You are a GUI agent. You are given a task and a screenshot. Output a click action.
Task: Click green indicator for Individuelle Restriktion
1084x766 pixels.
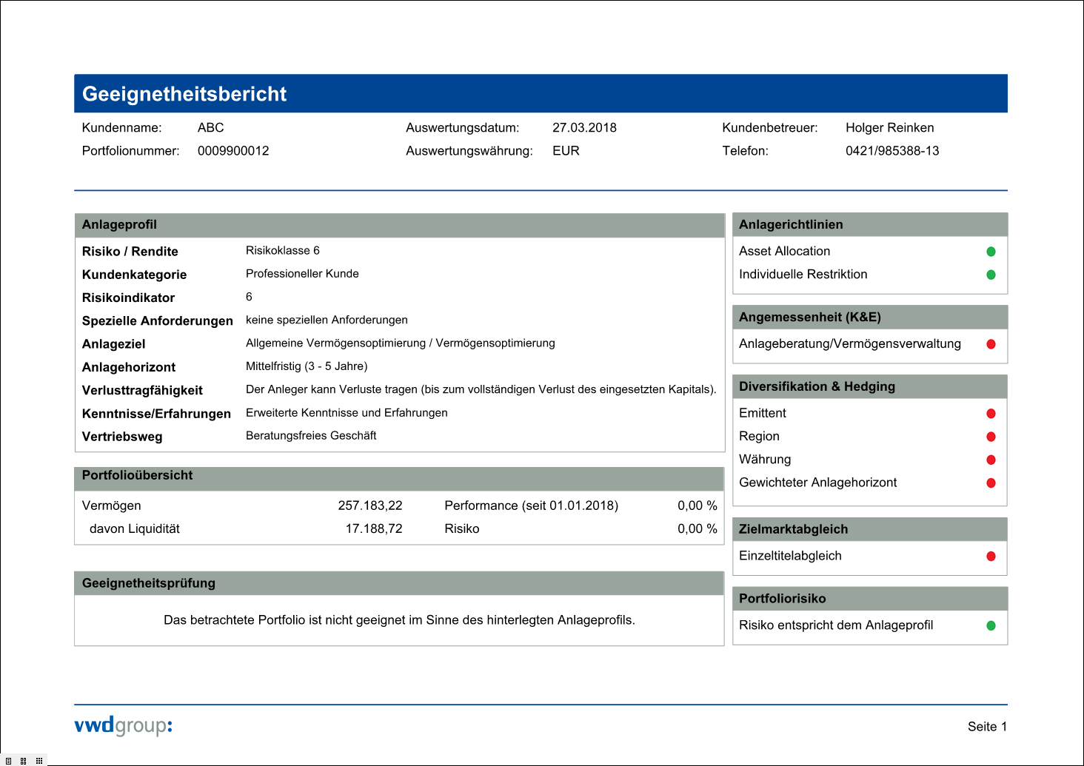click(x=991, y=275)
